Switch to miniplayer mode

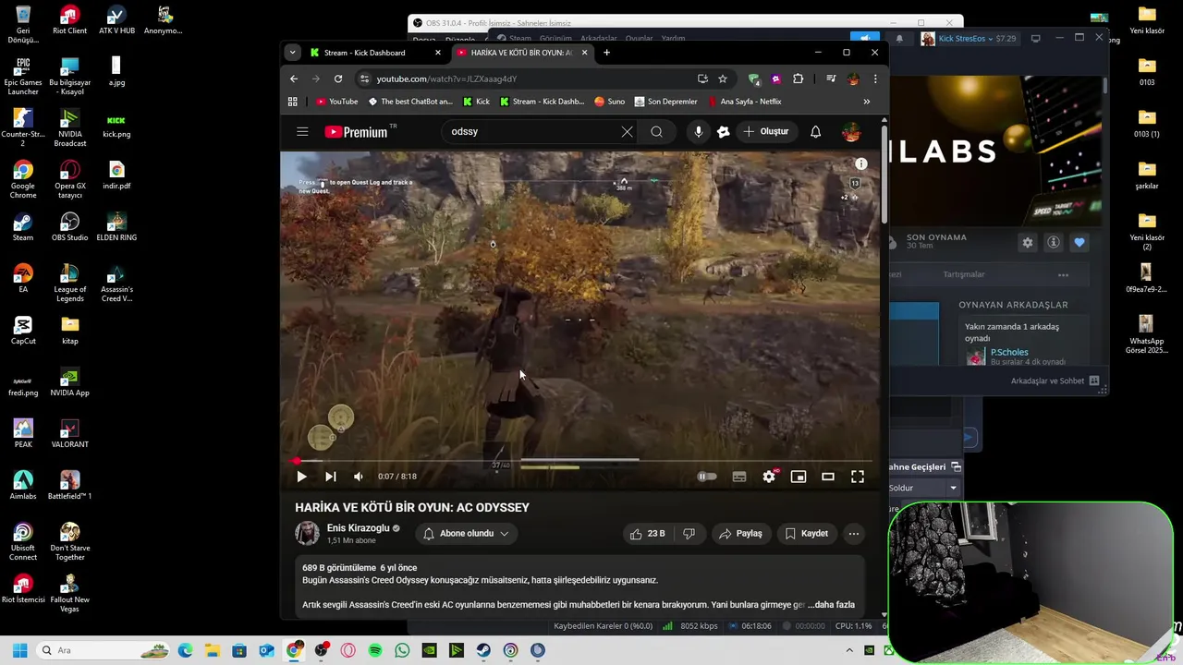click(799, 477)
